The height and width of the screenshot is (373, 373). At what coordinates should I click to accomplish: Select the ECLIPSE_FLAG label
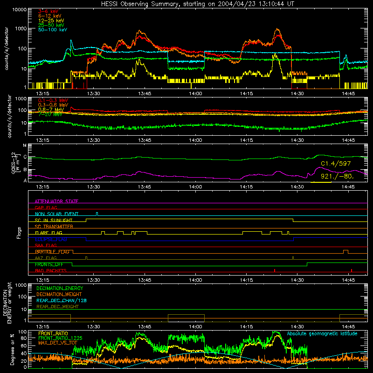click(x=51, y=239)
